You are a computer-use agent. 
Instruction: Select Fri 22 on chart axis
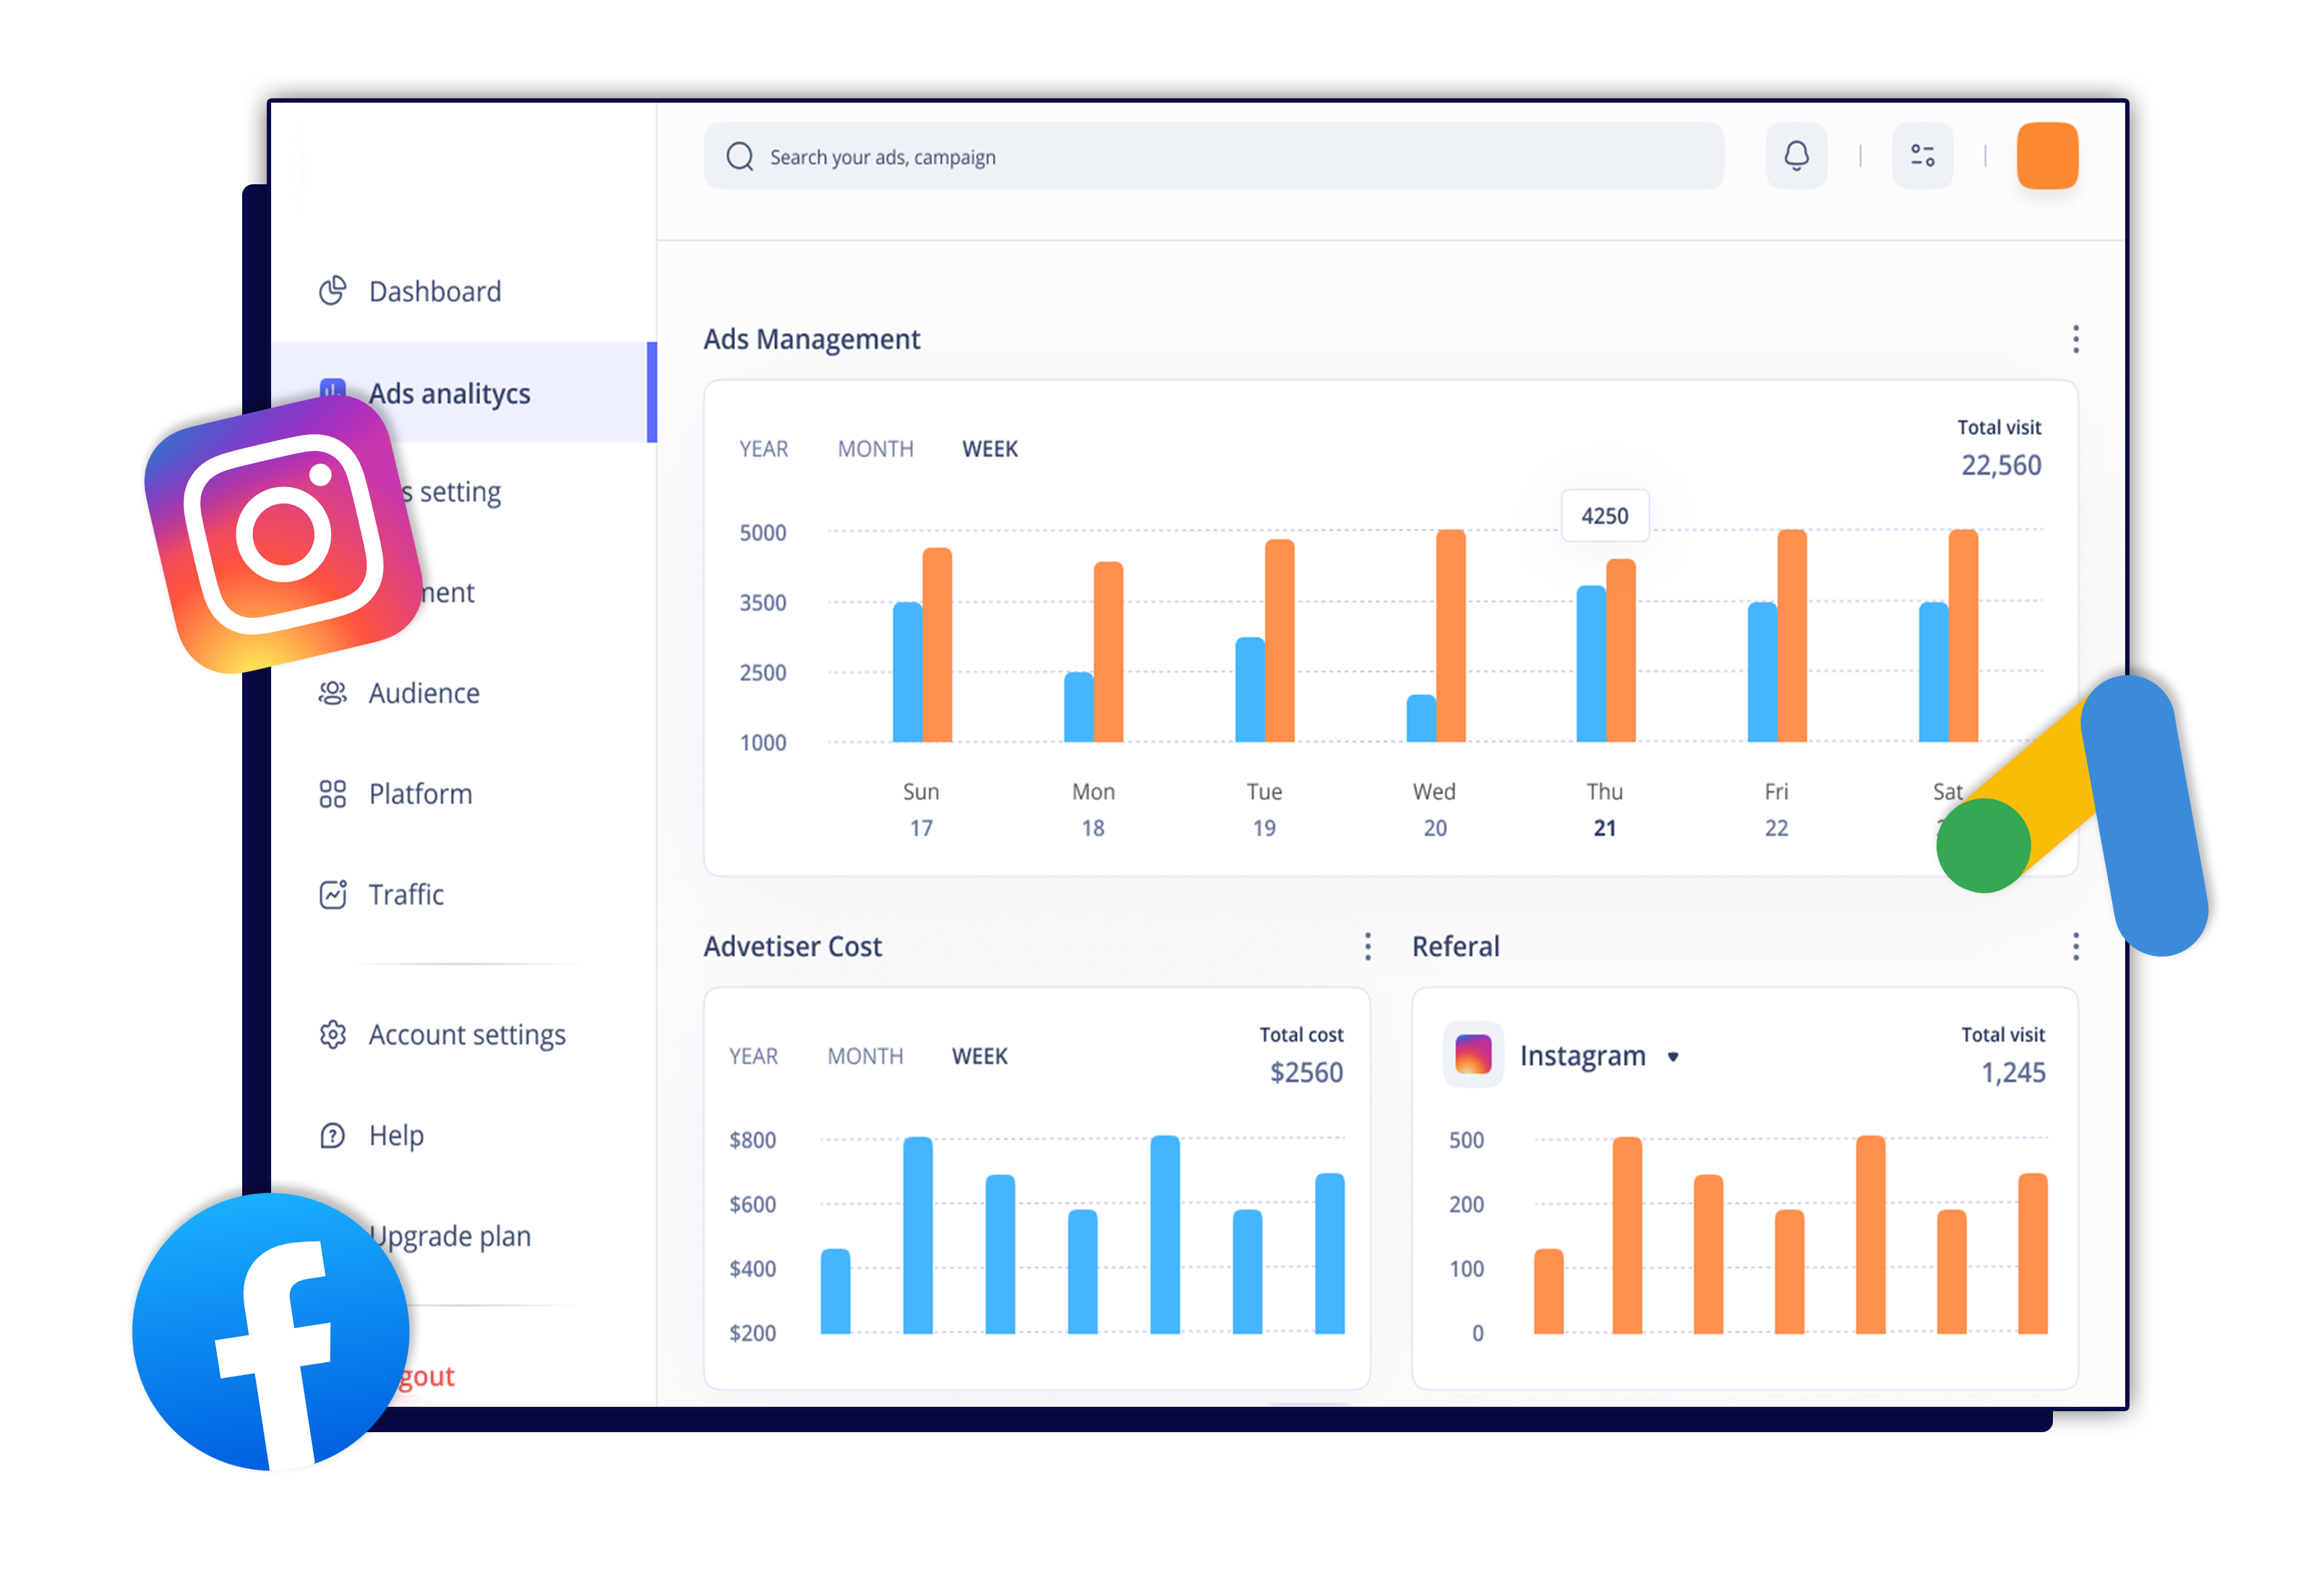[x=1776, y=809]
